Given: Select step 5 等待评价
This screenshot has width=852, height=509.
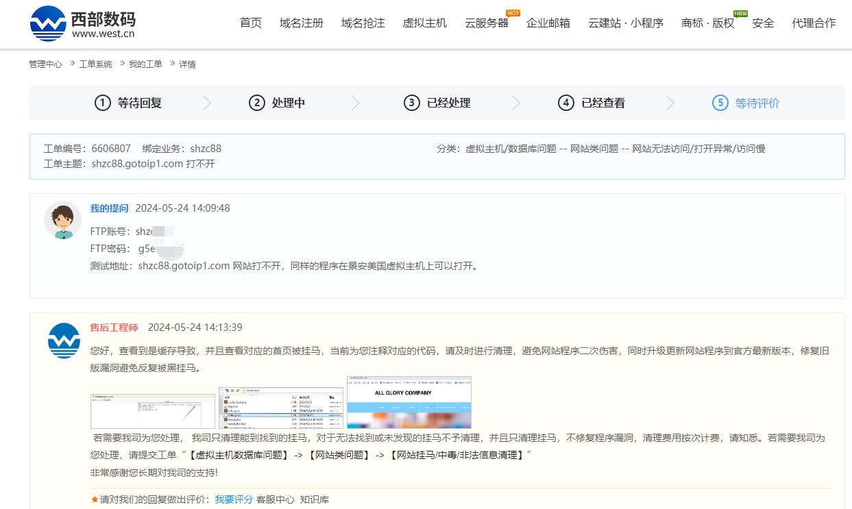Looking at the screenshot, I should coord(746,103).
